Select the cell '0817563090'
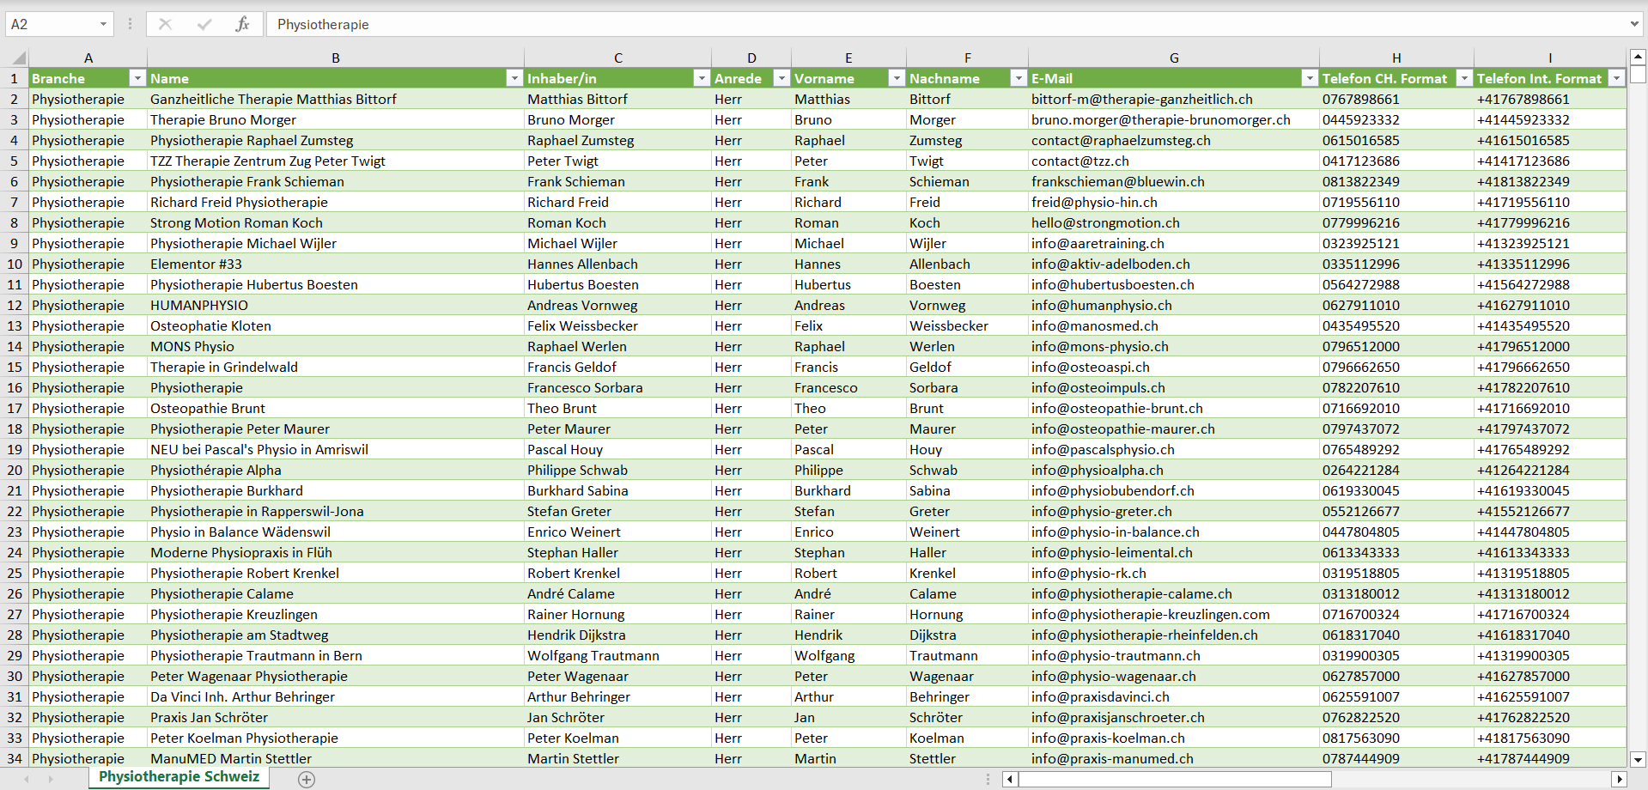 coord(1396,738)
